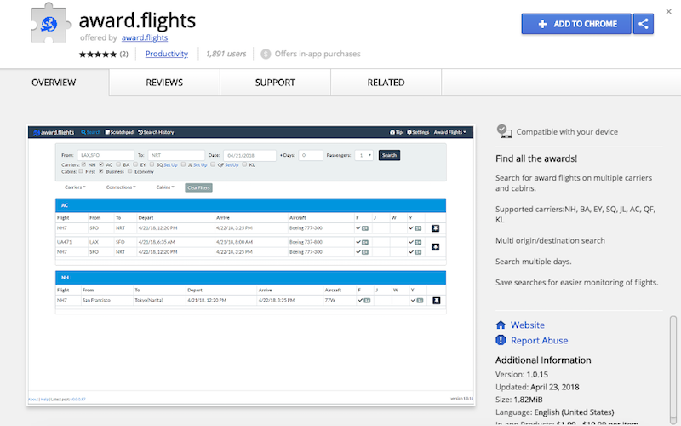Click the details panel vertical scrollbar
Viewport: 681px width, 426px height.
tap(673, 370)
